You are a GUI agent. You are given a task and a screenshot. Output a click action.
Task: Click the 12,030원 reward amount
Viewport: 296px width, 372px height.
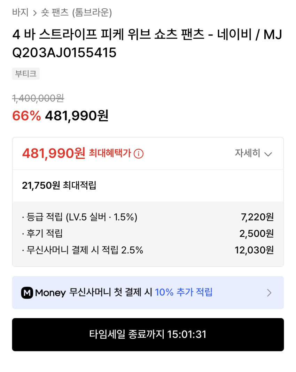(x=254, y=250)
